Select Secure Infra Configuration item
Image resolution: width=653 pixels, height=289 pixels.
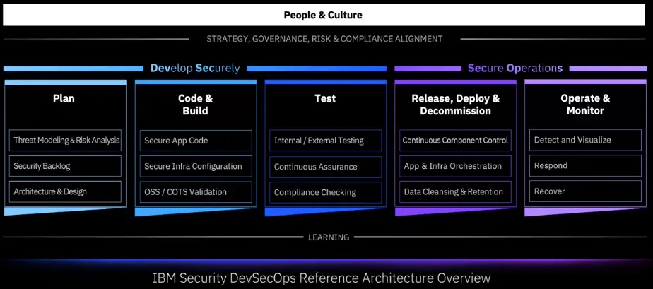click(196, 166)
